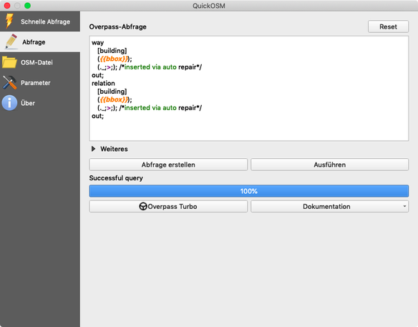Click the OSM-Datei folder icon
Image resolution: width=418 pixels, height=327 pixels.
coord(9,62)
